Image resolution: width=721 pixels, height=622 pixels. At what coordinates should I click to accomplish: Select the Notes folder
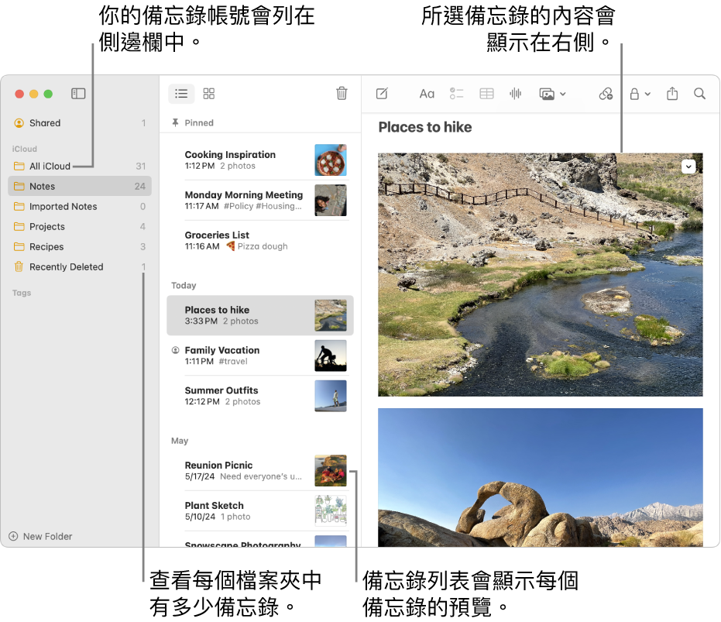[x=80, y=187]
